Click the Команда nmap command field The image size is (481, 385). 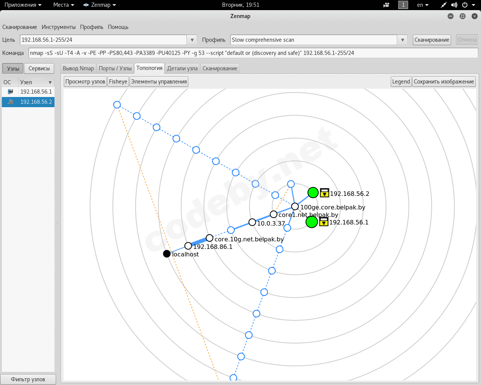253,53
